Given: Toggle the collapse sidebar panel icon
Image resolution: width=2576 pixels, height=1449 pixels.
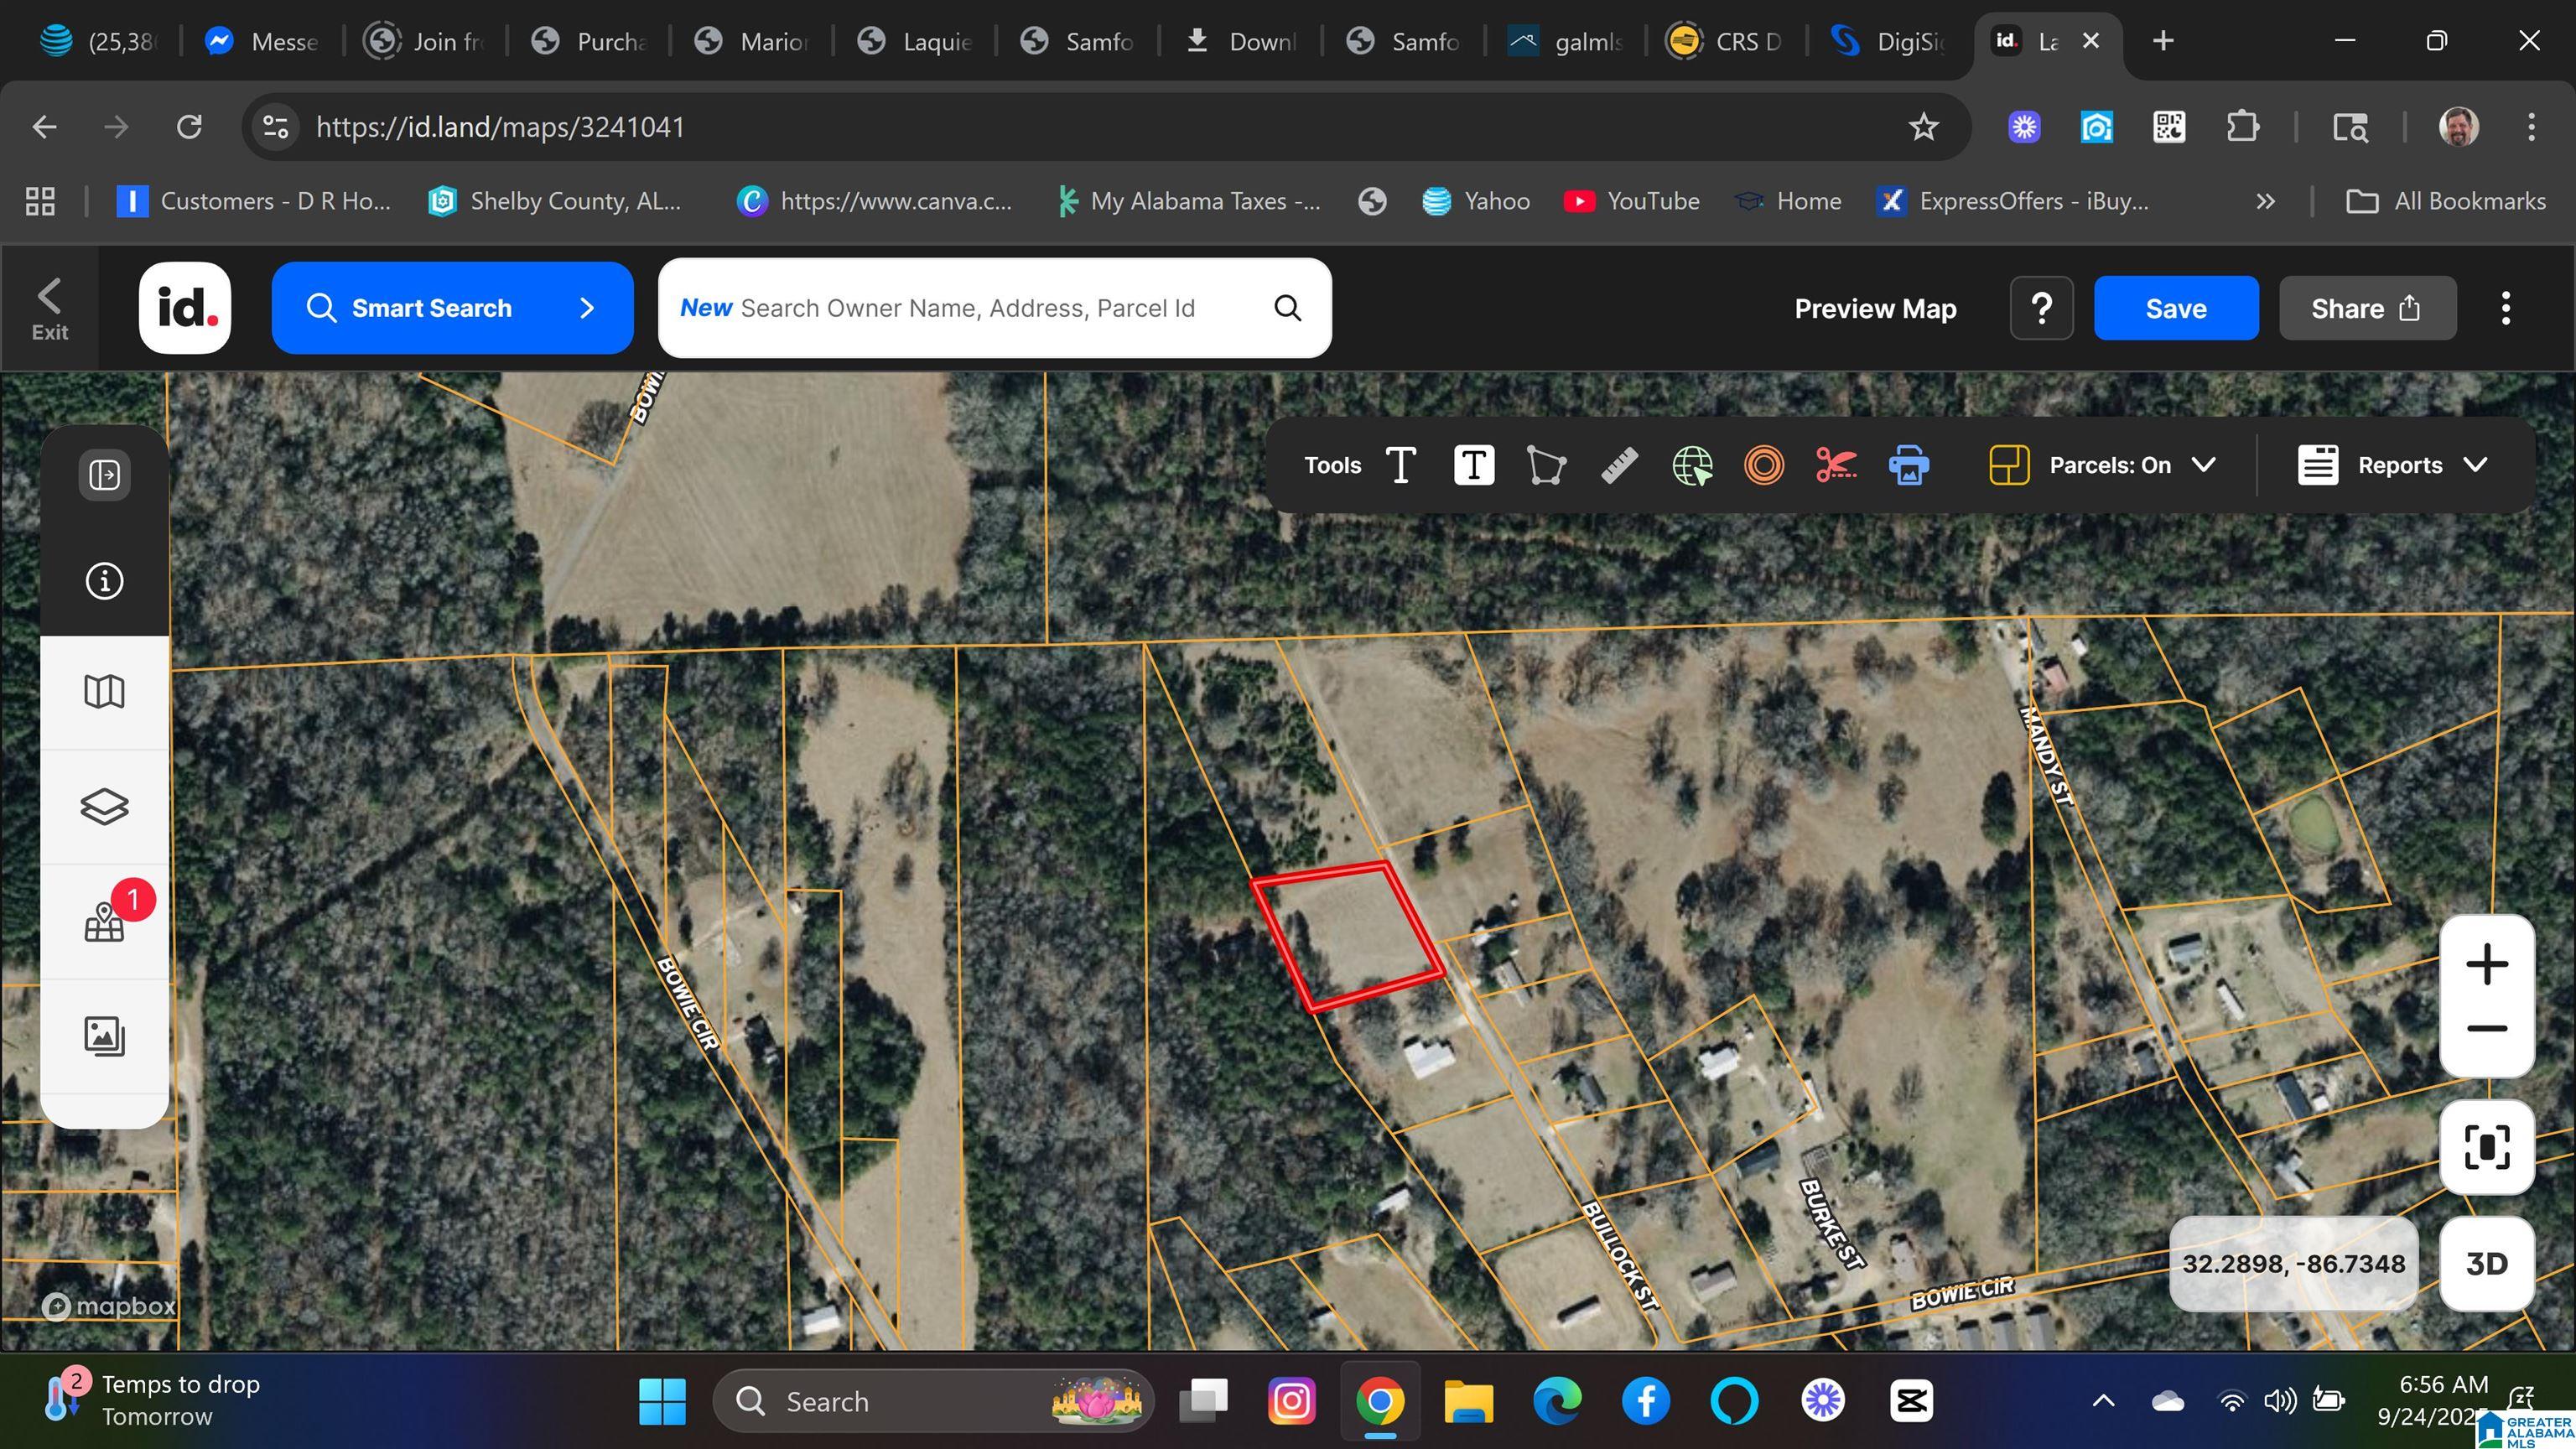Looking at the screenshot, I should tap(104, 474).
